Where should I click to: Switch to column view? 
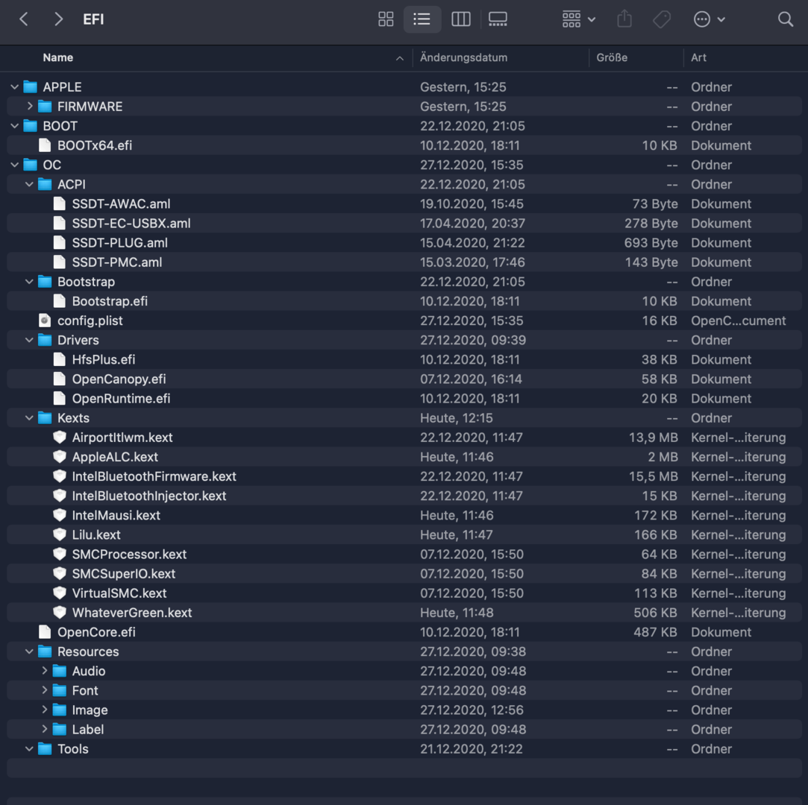[460, 19]
